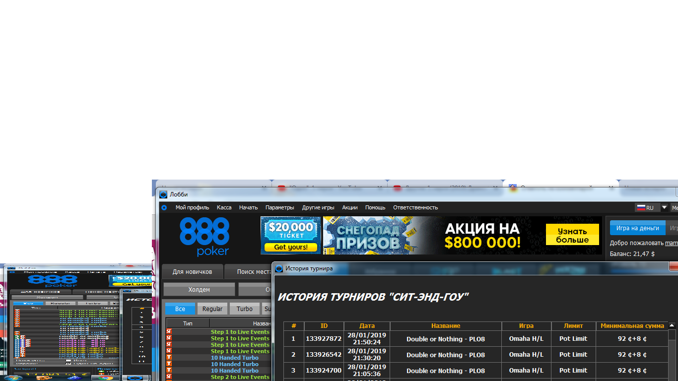
Task: Select the Все filter button
Action: click(180, 309)
